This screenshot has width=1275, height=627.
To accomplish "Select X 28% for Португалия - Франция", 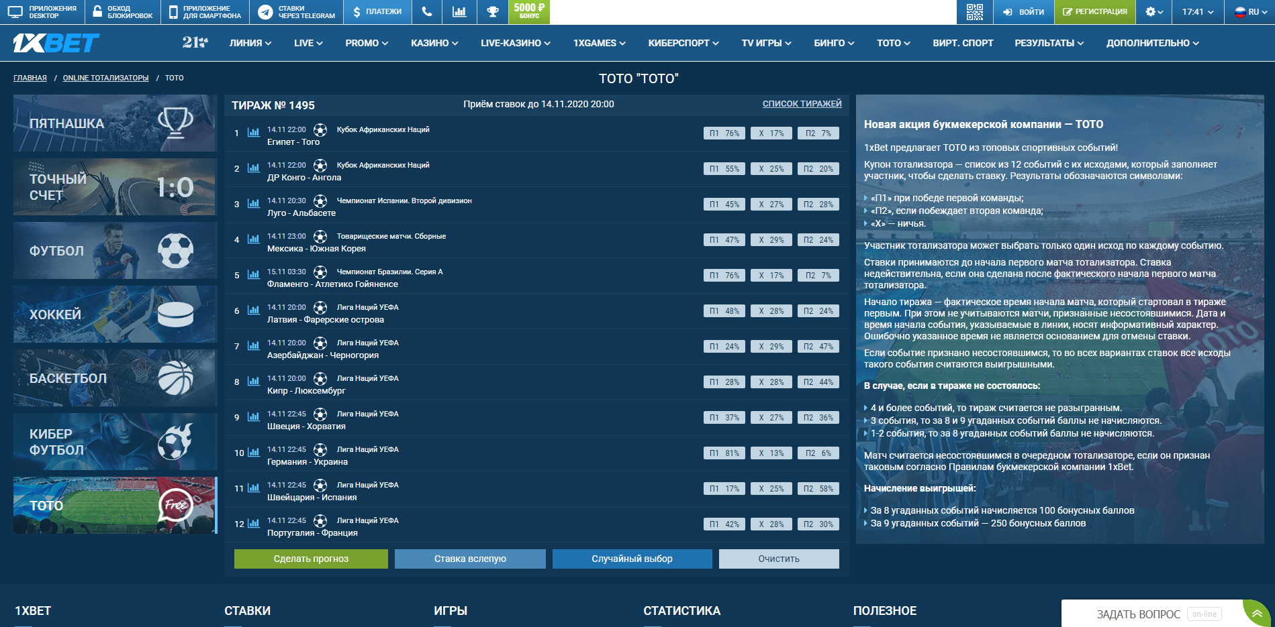I will (x=771, y=524).
